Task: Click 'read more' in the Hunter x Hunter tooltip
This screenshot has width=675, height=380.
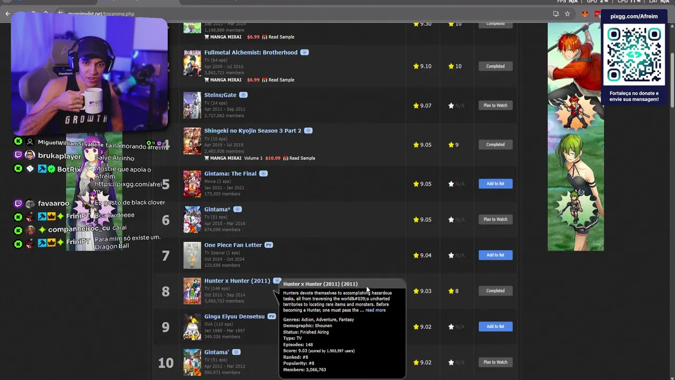Action: (x=375, y=310)
